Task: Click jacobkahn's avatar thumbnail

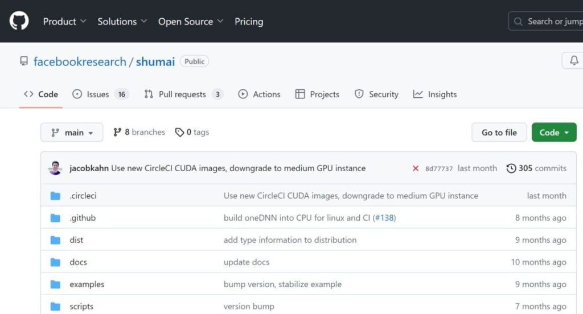Action: (55, 168)
